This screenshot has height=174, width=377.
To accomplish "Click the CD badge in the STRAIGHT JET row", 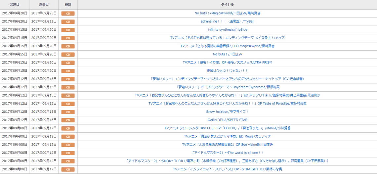I will coord(68,169).
